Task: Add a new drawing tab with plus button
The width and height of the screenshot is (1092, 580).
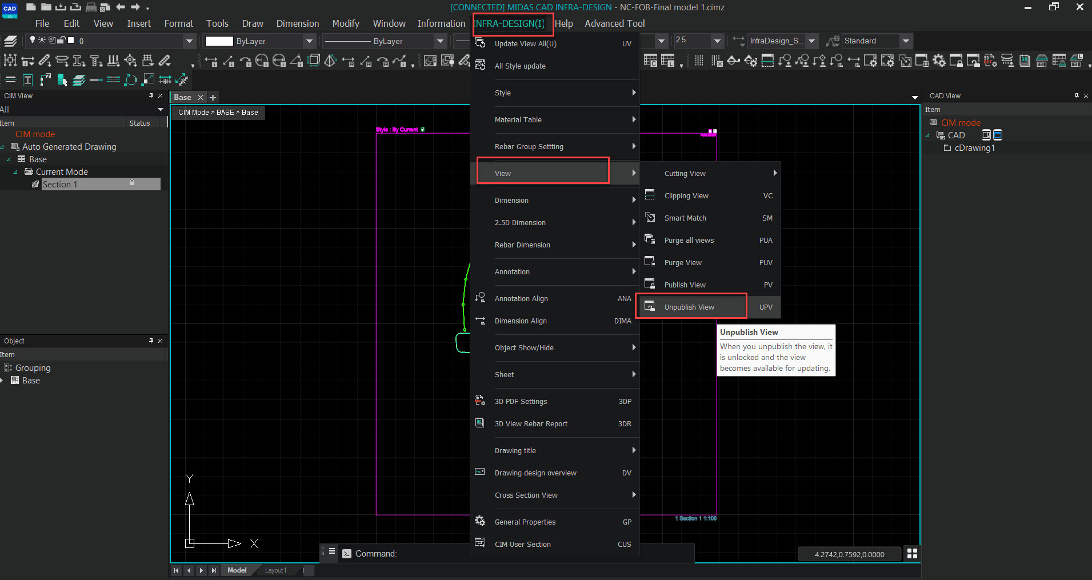Action: pos(213,97)
